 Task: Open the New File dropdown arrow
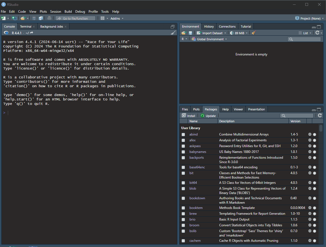point(8,18)
